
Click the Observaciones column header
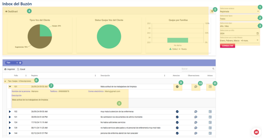coord(194,76)
